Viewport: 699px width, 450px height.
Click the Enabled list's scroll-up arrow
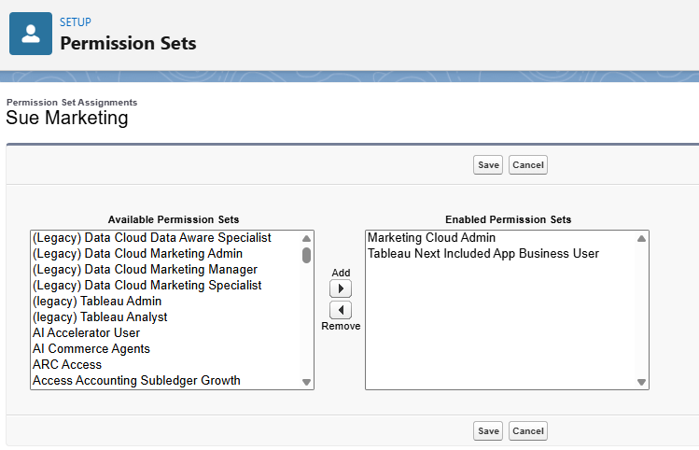point(641,239)
